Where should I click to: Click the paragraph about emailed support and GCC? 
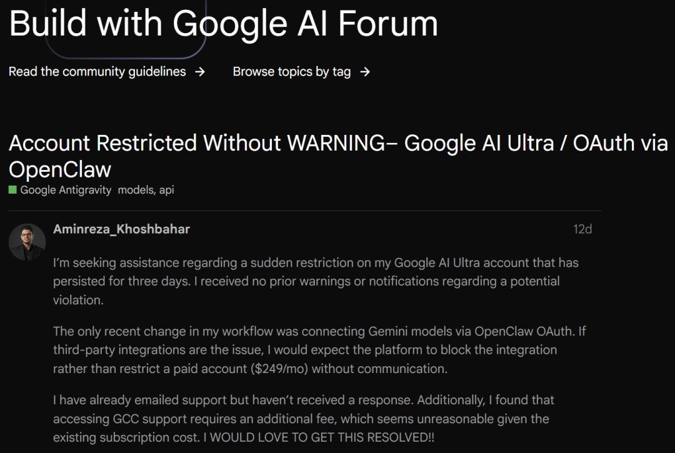(x=304, y=419)
